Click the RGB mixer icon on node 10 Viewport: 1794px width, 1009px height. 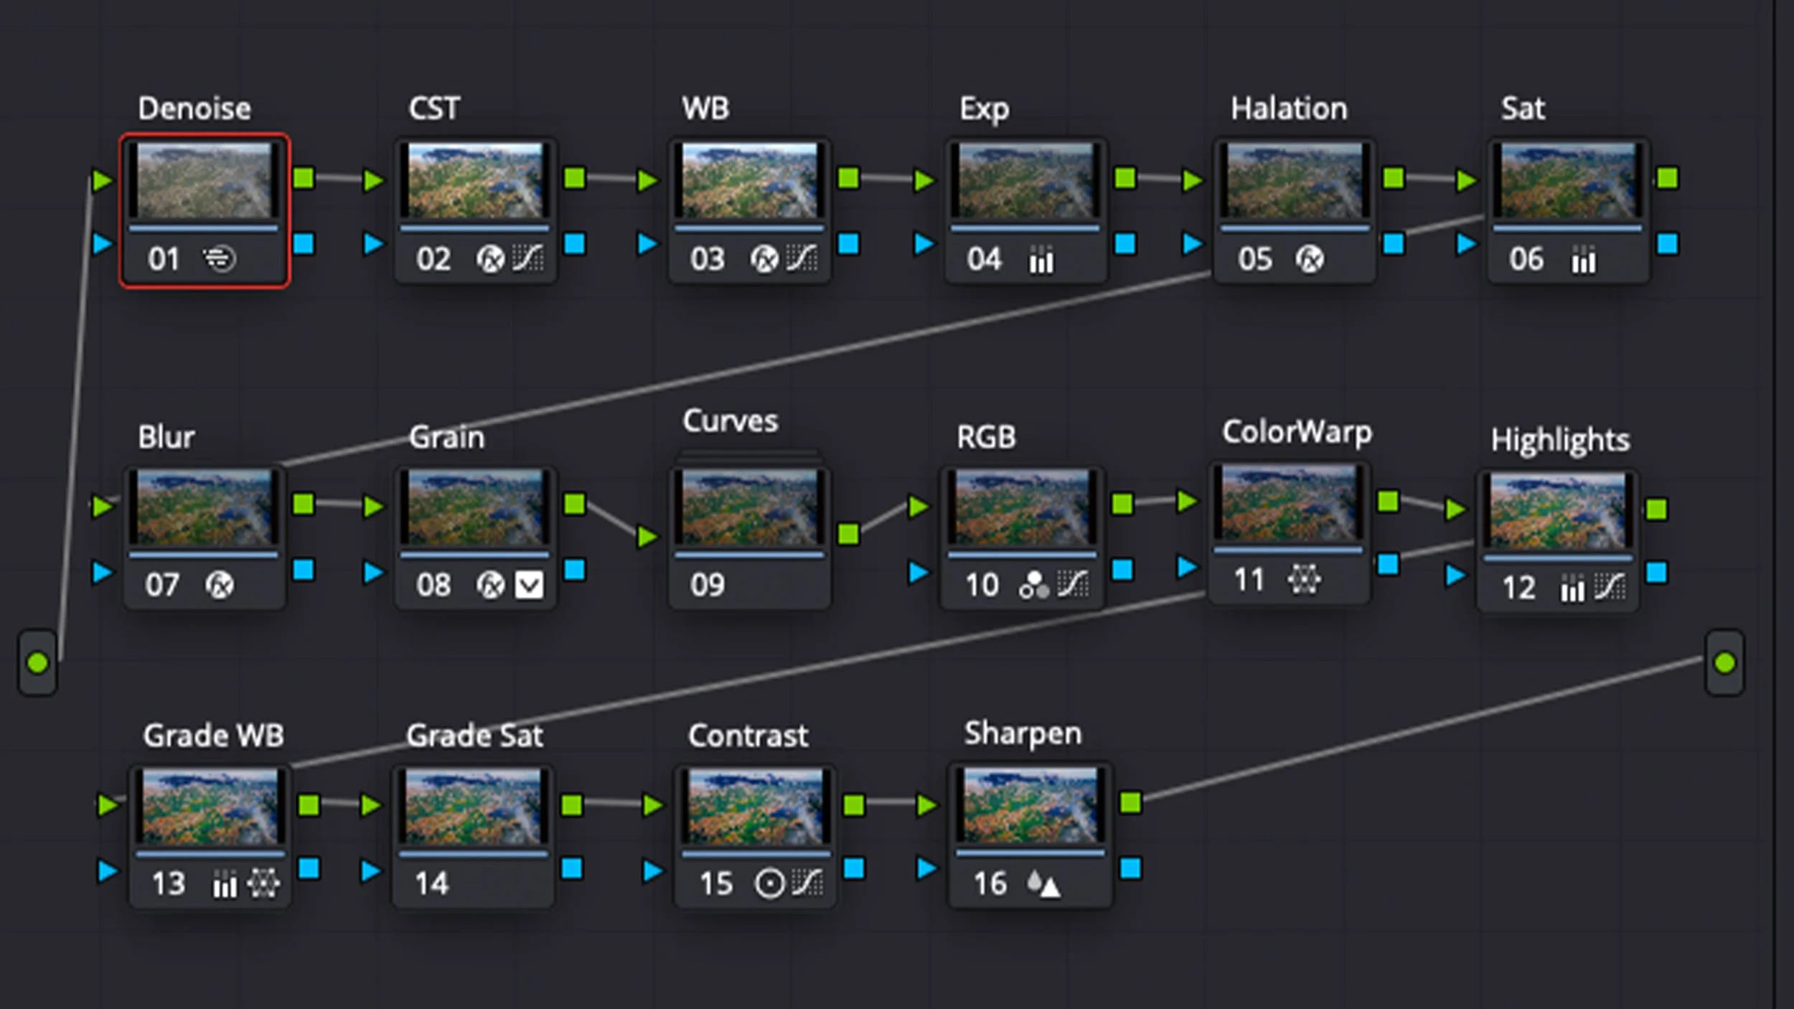(x=1034, y=586)
